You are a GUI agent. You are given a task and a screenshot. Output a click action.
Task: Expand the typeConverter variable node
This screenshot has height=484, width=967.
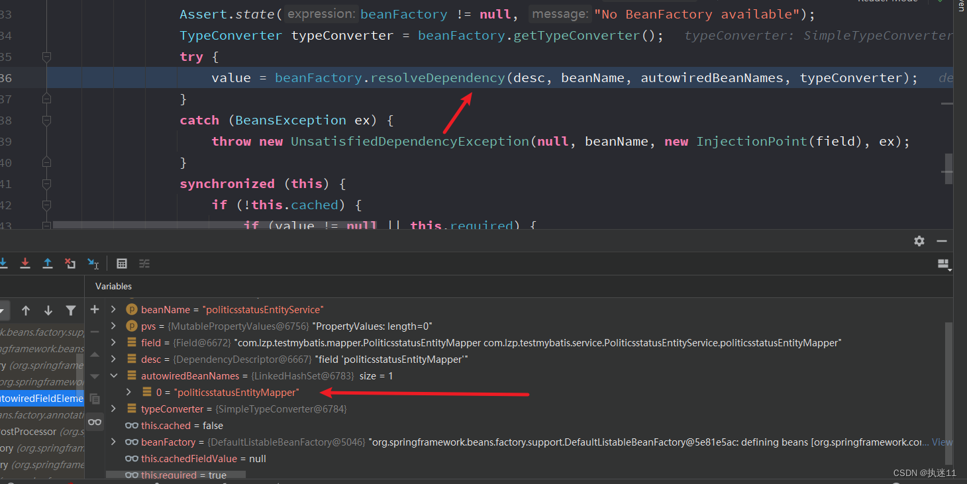pyautogui.click(x=113, y=409)
